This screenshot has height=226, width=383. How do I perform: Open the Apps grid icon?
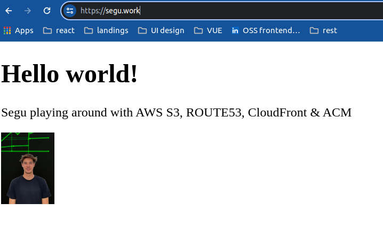pyautogui.click(x=7, y=30)
